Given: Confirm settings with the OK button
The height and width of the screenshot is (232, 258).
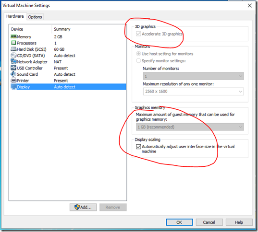Looking at the screenshot, I should pos(179,222).
